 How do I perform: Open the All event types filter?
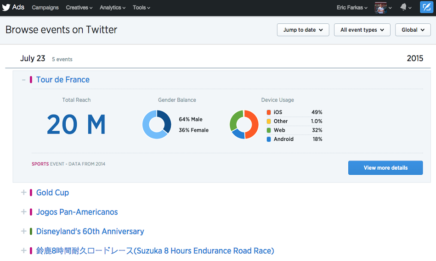point(362,30)
